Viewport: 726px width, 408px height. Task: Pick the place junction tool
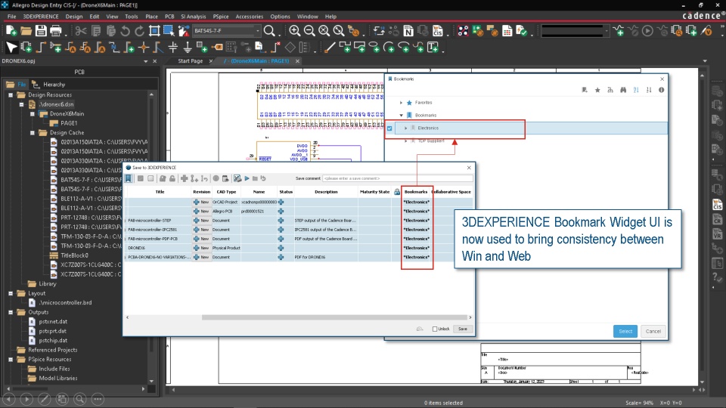(144, 47)
